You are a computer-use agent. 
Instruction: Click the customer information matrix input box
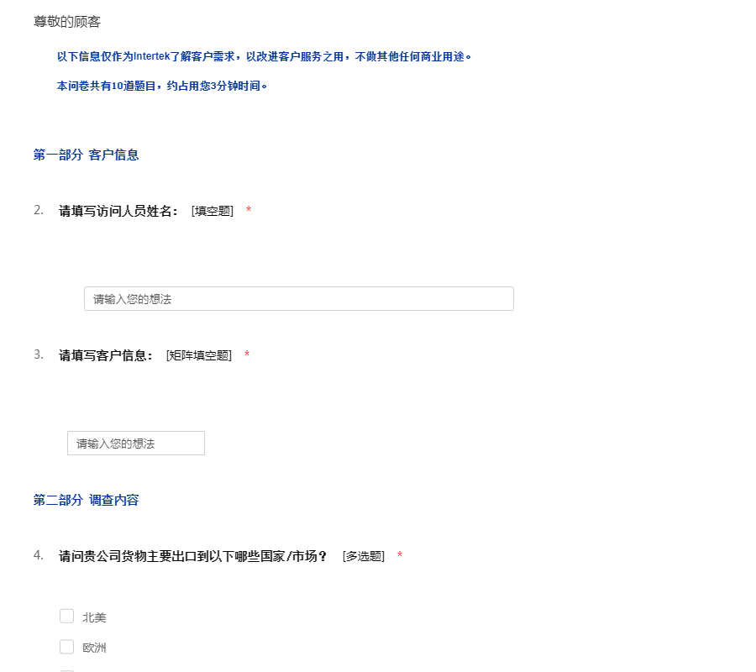pyautogui.click(x=136, y=444)
